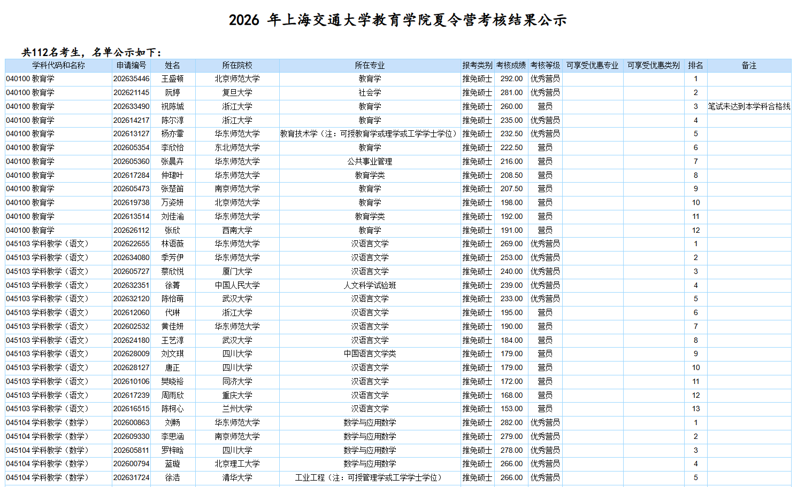
Task: Click the 所在院校 column header
Action: (x=237, y=65)
